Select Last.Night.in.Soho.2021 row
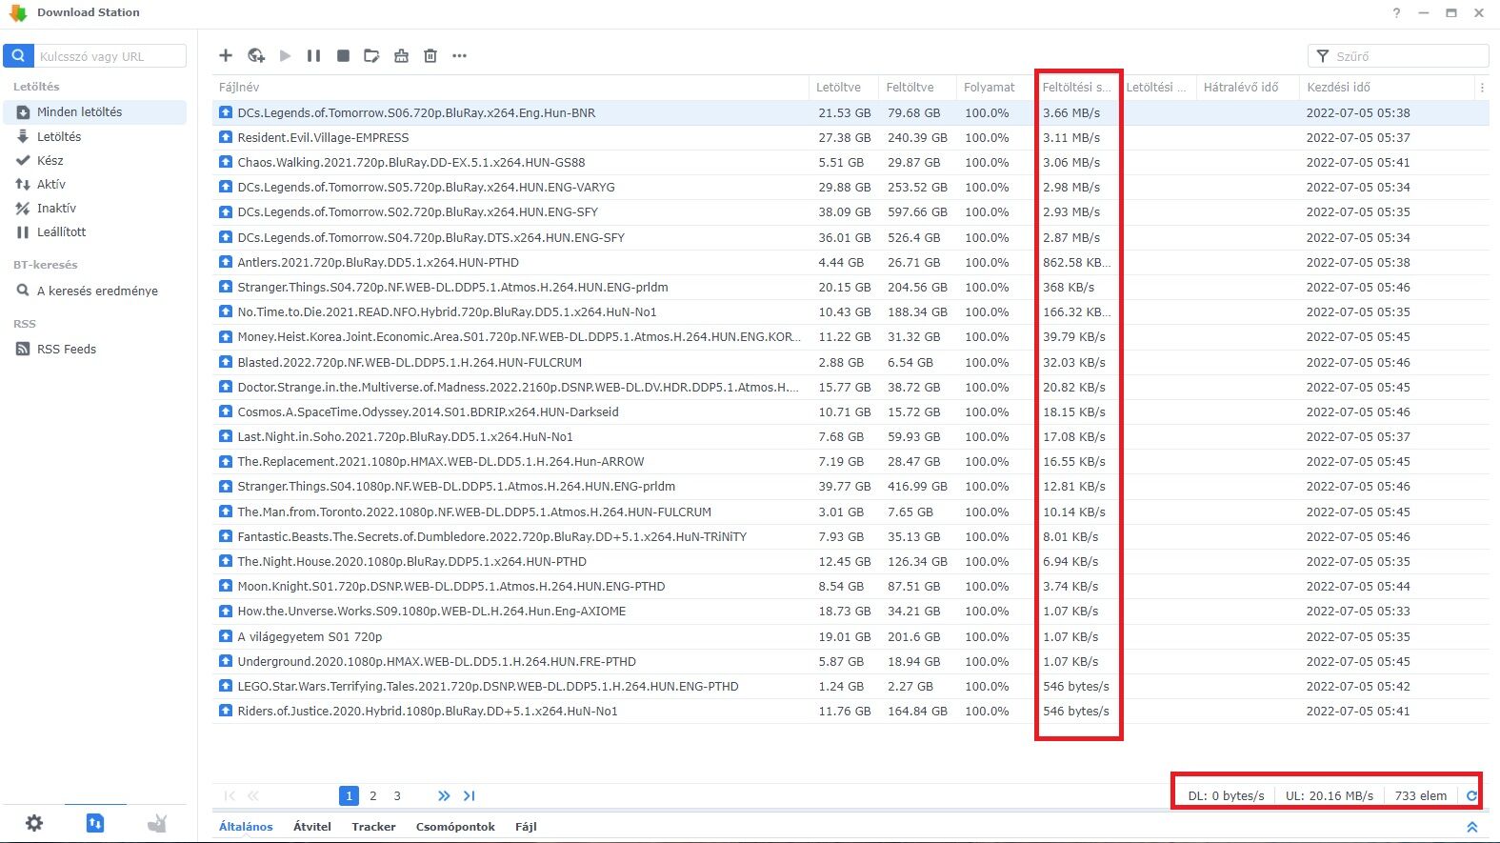1500x843 pixels. [850, 436]
